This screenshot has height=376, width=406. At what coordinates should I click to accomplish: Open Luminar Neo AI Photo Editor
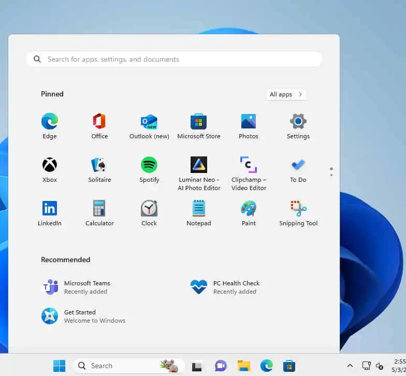(199, 173)
